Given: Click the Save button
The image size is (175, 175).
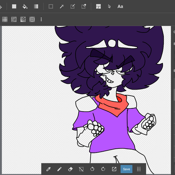Looking at the screenshot, I should pyautogui.click(x=126, y=169).
